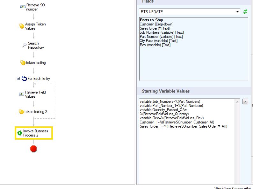Click the token button beside variable values
The width and height of the screenshot is (253, 189).
(x=245, y=102)
